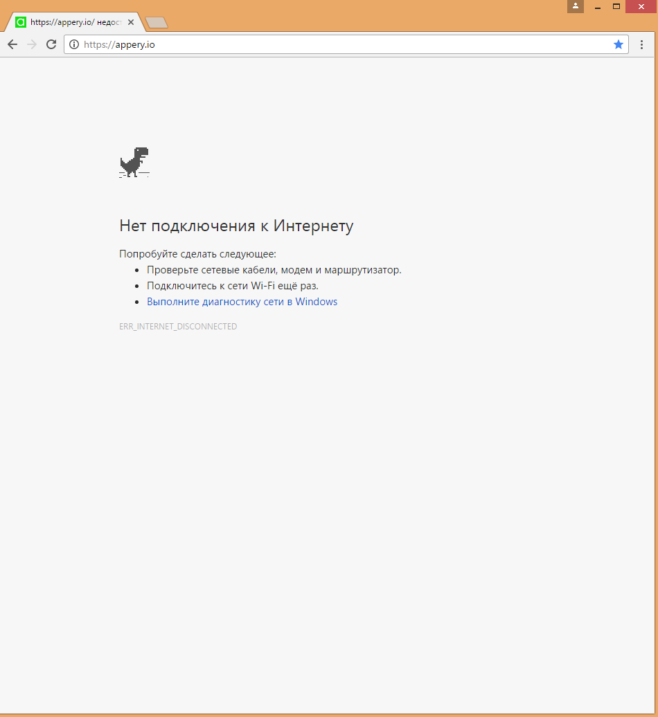The height and width of the screenshot is (717, 658).
Task: Bookmark this page with the star icon
Action: tap(618, 44)
